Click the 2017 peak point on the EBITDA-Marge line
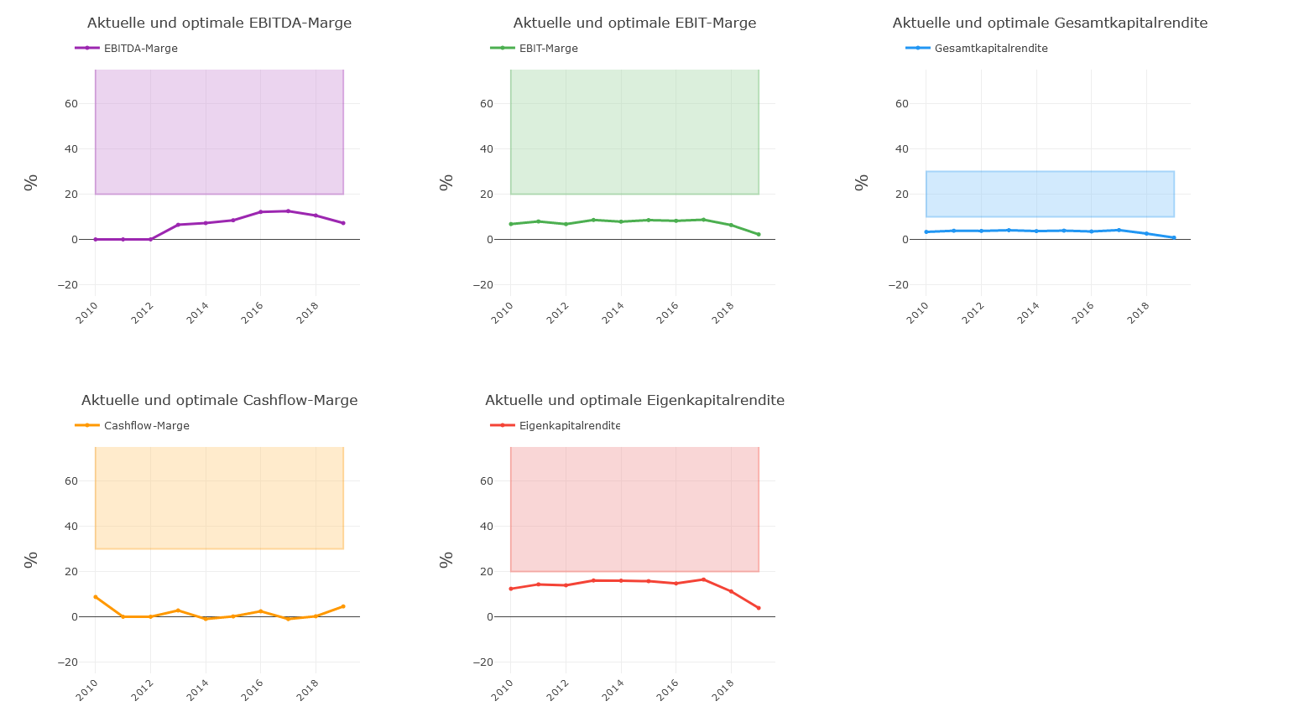This screenshot has width=1299, height=722. [x=288, y=211]
